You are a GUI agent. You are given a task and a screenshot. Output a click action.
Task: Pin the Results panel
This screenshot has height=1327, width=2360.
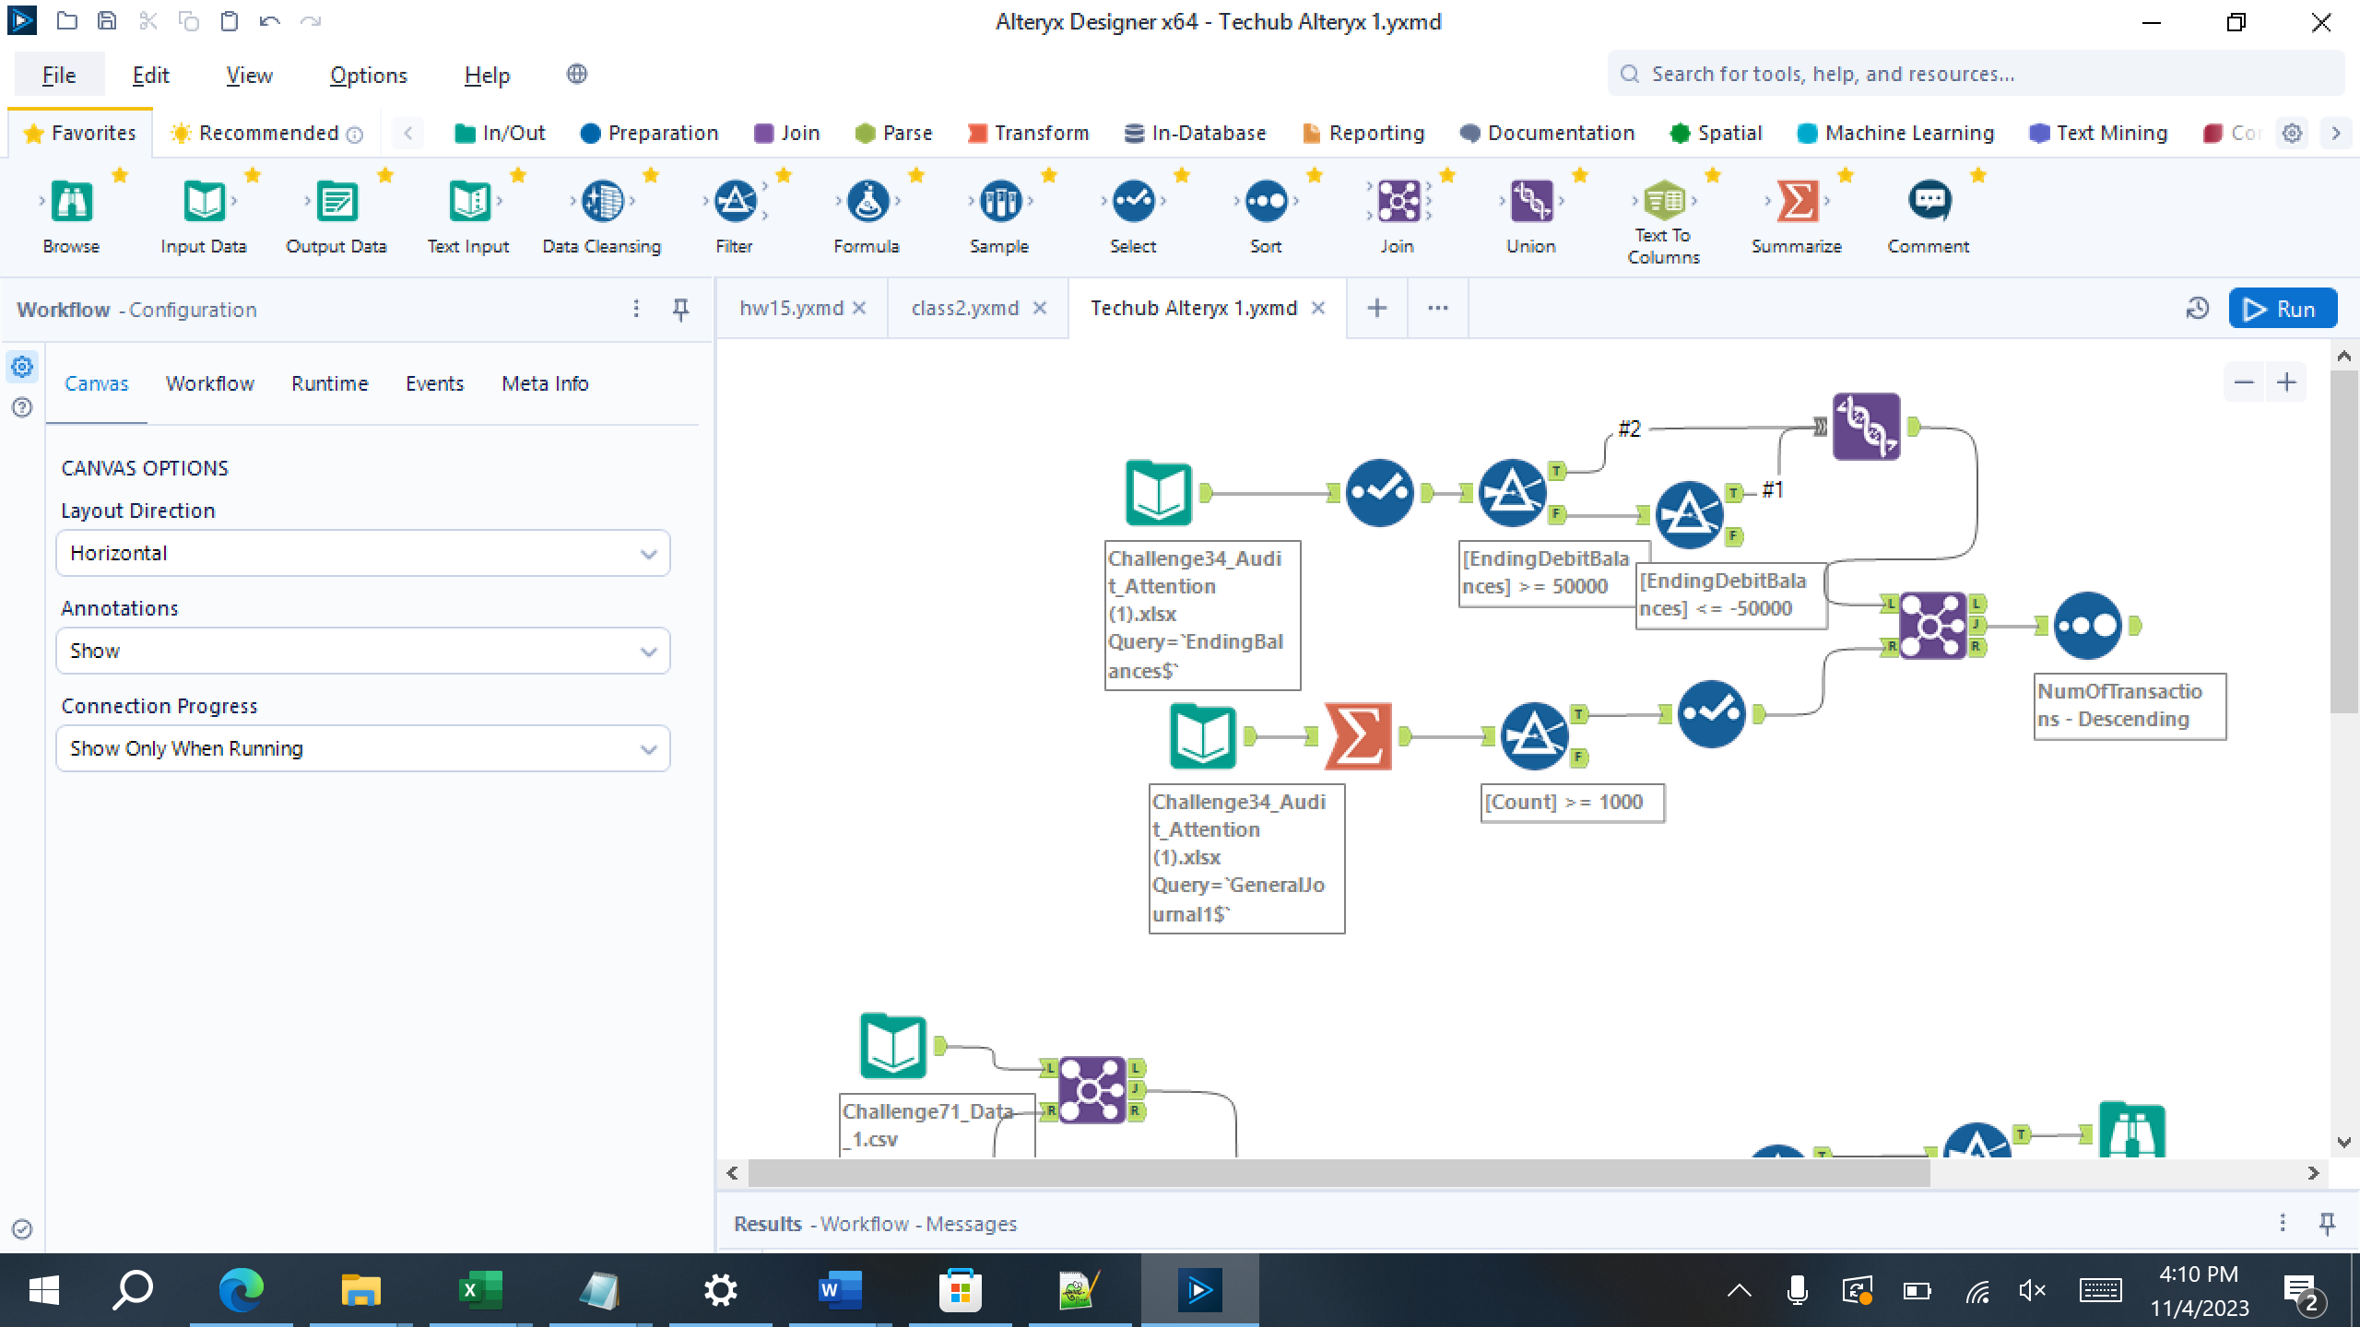2327,1223
